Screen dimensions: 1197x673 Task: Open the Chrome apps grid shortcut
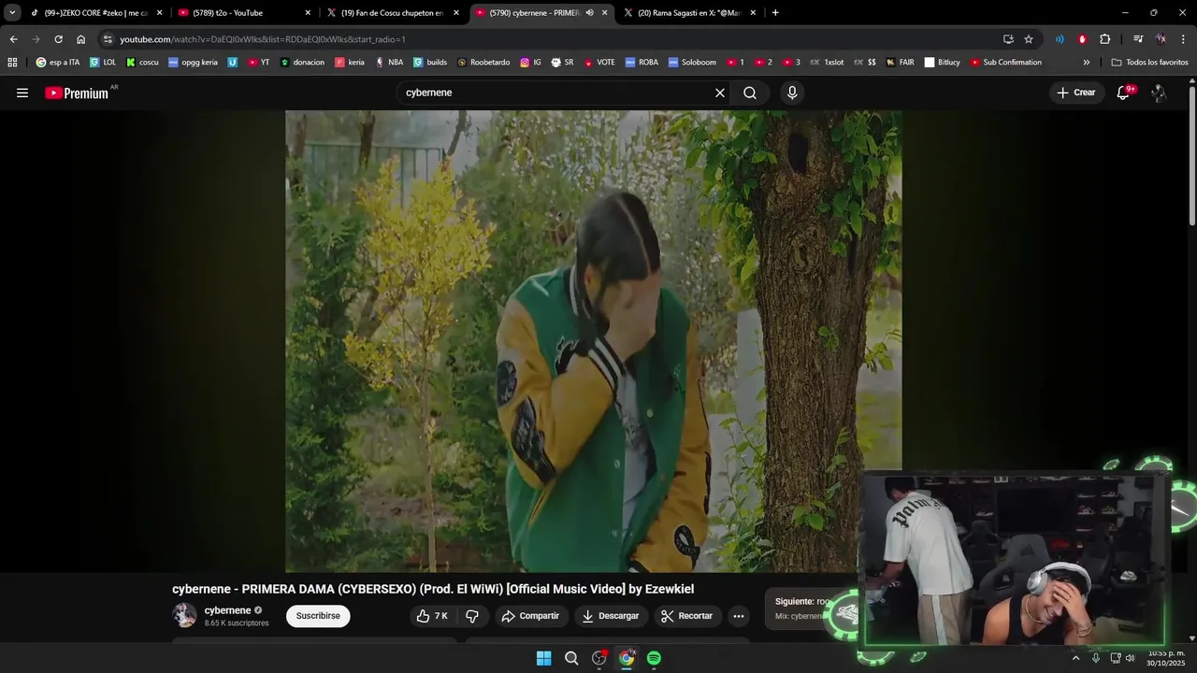coord(12,63)
